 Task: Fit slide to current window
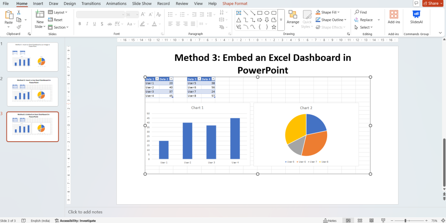point(443,220)
